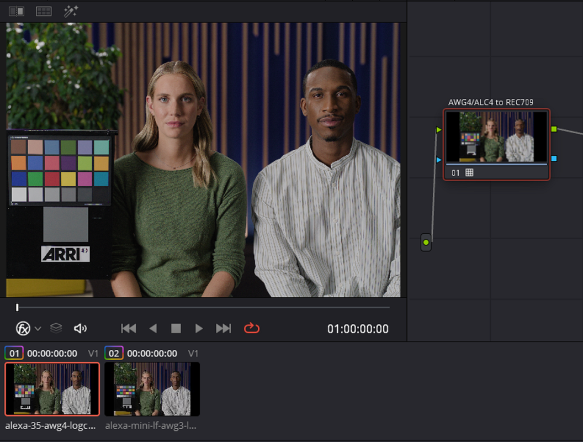Select clip 01 thumbnail alexa-35-awg4
Image resolution: width=583 pixels, height=442 pixels.
pos(52,389)
